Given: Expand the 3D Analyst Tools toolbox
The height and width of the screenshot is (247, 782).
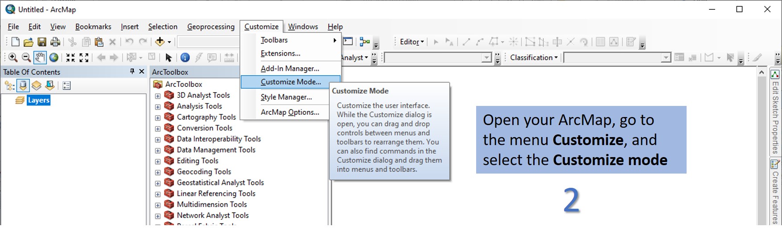Looking at the screenshot, I should [x=157, y=96].
